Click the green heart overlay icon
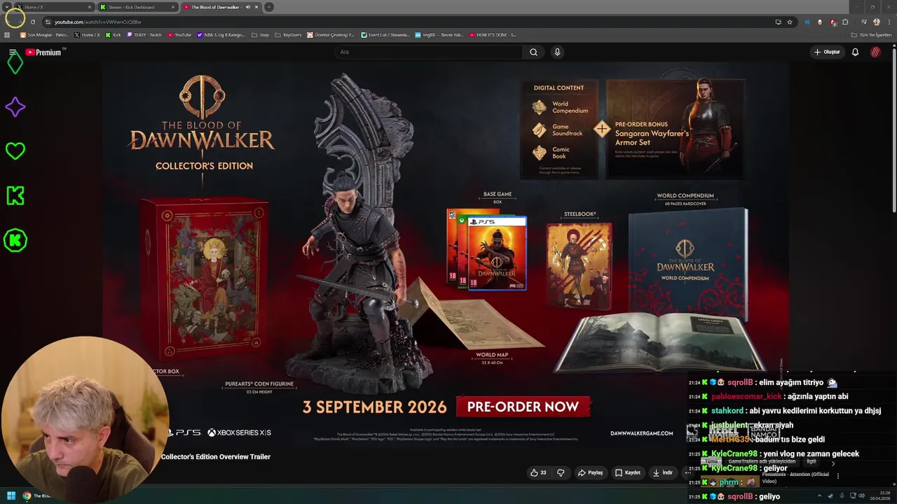The width and height of the screenshot is (897, 504). (15, 150)
